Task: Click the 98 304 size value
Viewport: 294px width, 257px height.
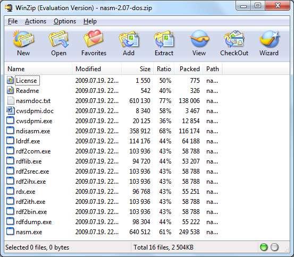Action: tap(141, 222)
